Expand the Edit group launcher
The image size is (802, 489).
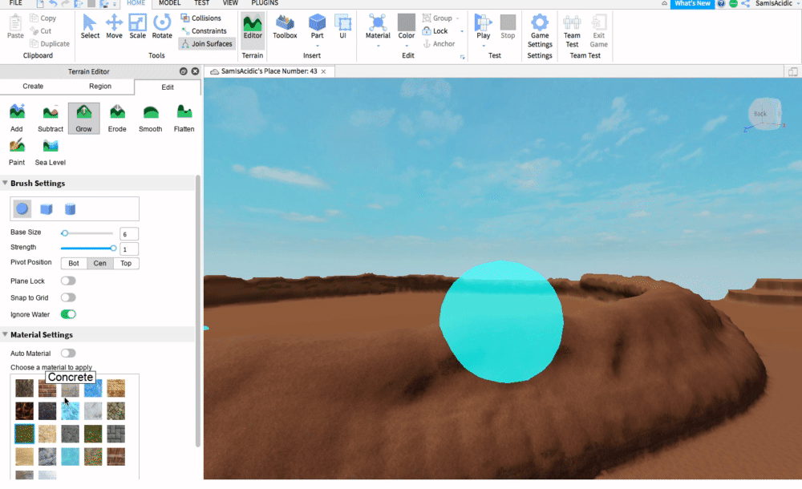point(463,57)
